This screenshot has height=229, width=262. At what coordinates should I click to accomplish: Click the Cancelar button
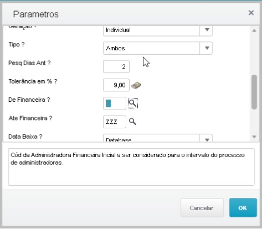(x=202, y=207)
